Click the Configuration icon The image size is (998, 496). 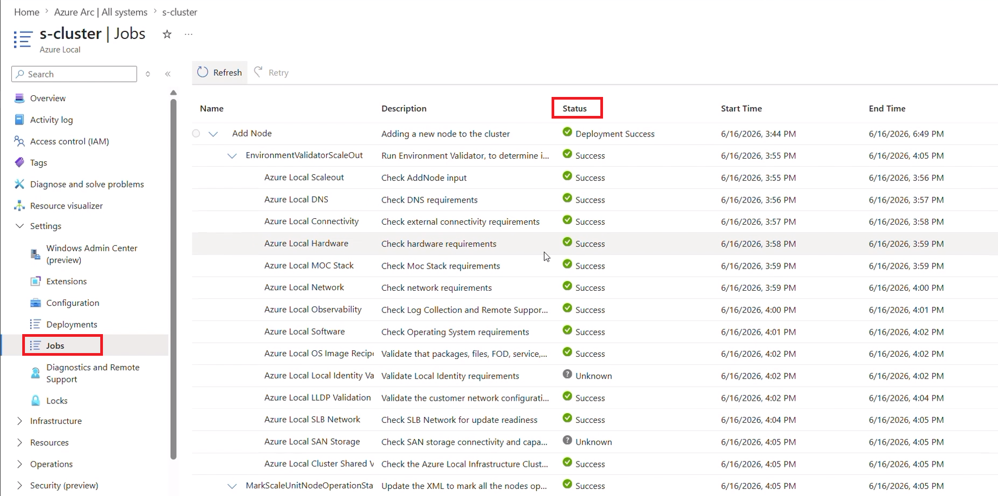point(35,303)
